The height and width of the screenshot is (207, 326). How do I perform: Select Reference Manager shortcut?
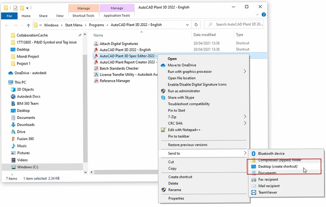click(x=115, y=81)
